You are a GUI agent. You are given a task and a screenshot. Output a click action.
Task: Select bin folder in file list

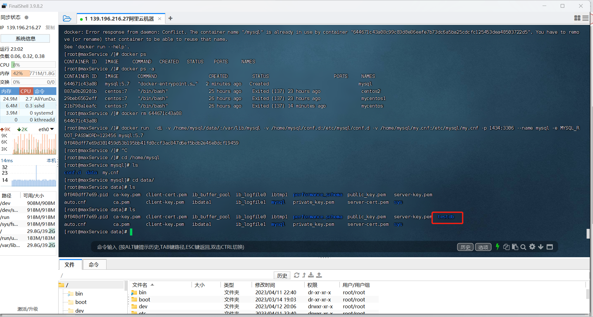254,292
